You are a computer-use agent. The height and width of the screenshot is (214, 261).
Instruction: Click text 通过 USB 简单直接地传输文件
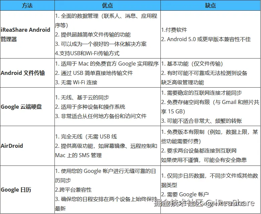pos(97,73)
